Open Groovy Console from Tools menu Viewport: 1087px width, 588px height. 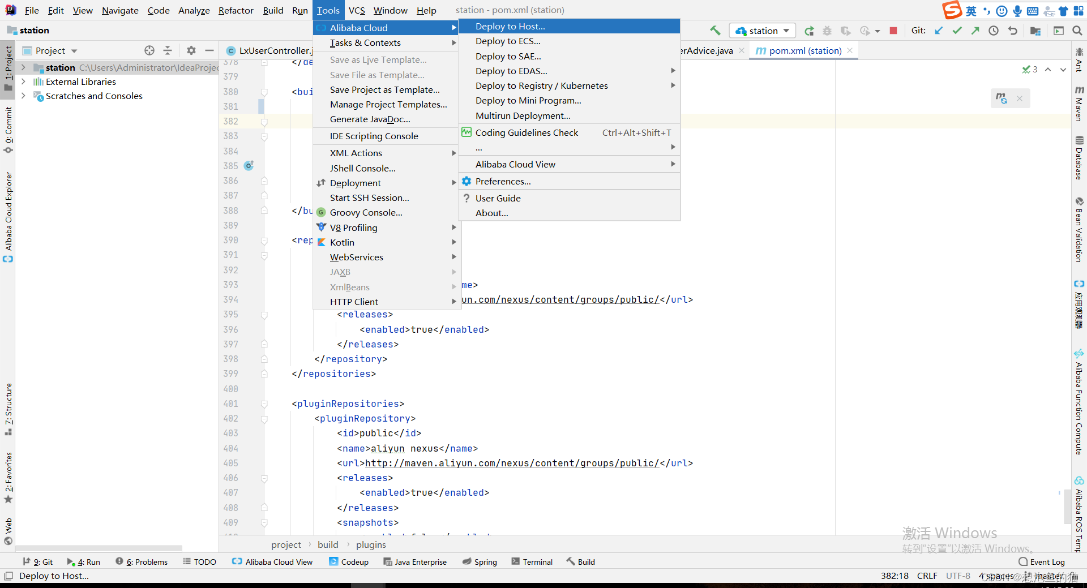pos(386,212)
